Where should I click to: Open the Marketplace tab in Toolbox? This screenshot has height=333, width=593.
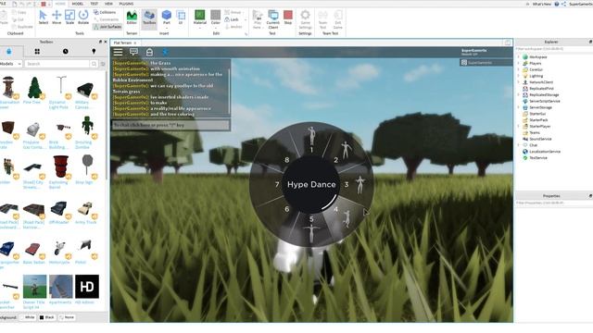click(9, 52)
